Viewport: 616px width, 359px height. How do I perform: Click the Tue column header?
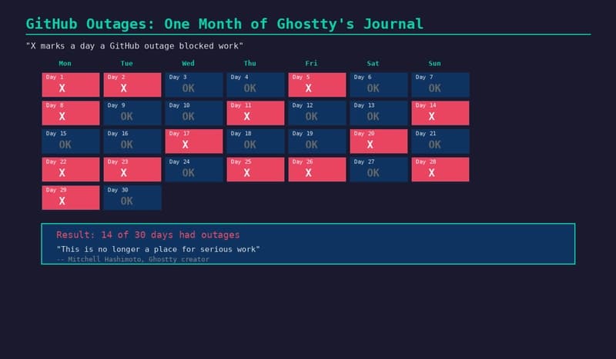point(126,63)
